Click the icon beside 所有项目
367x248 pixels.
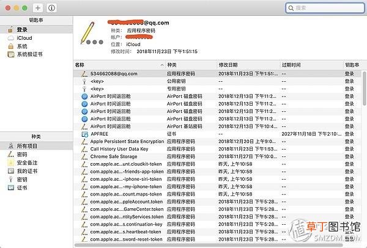[x=11, y=146]
